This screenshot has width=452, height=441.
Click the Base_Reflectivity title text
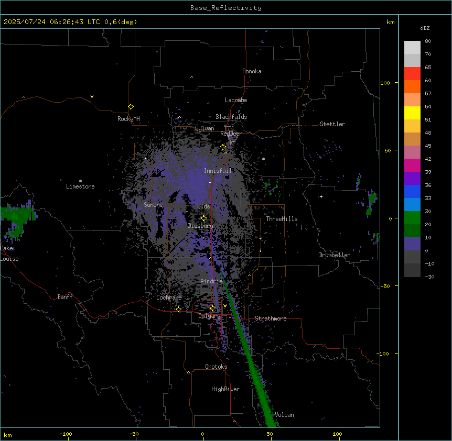(x=226, y=8)
